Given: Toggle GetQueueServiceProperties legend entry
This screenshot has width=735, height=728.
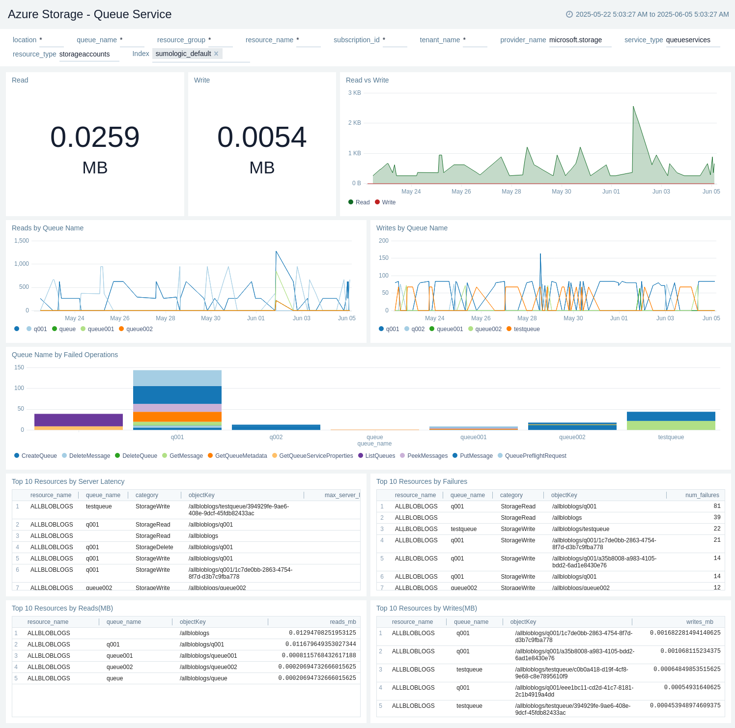Looking at the screenshot, I should coord(312,456).
